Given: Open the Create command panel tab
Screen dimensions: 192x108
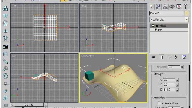Looking at the screenshot, I should click(x=151, y=7).
